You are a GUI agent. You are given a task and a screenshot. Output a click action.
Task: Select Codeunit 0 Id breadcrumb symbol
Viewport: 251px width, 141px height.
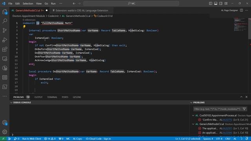103,16
